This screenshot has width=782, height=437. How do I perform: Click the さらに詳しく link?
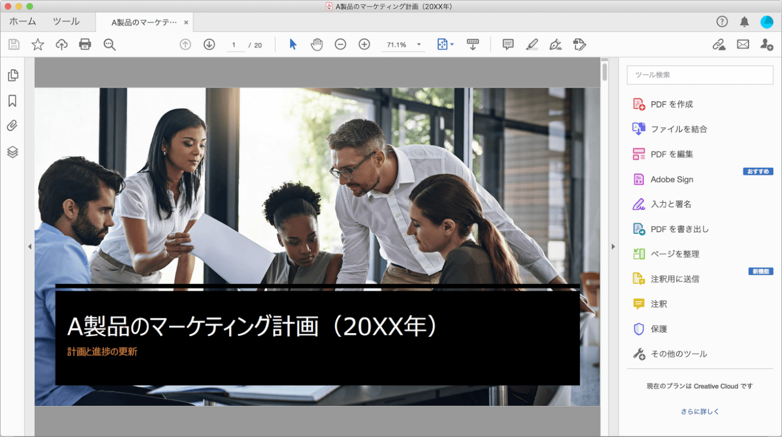click(700, 411)
